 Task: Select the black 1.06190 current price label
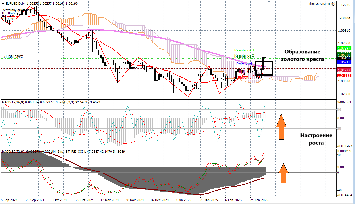(344, 58)
